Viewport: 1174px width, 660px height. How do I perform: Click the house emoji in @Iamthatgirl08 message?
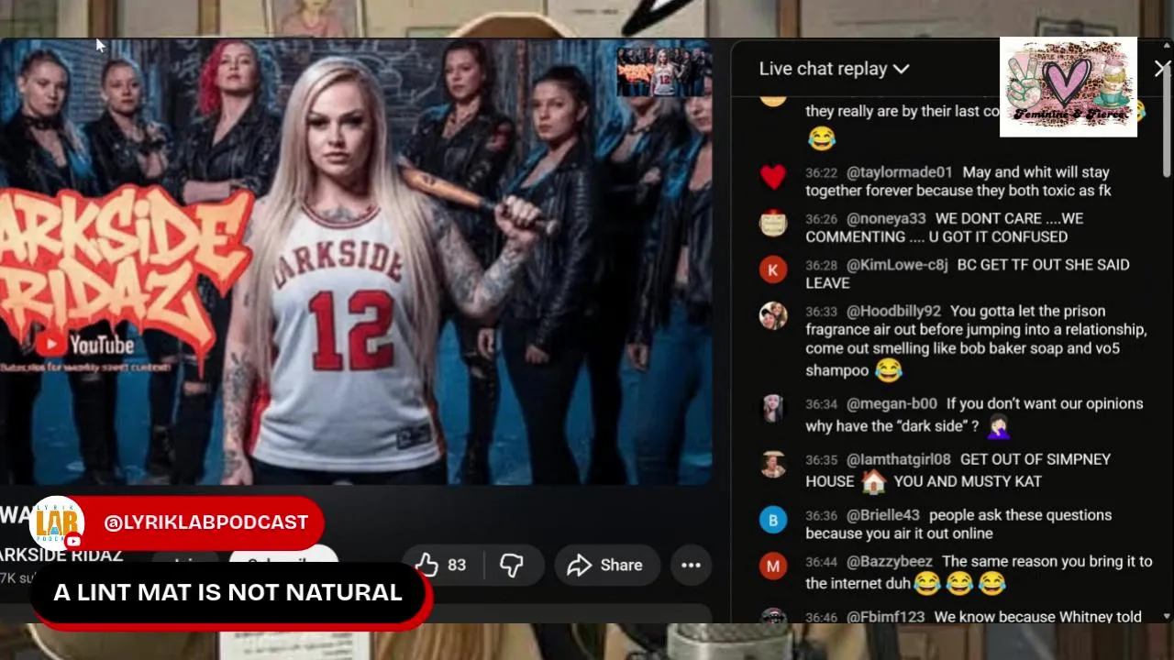[873, 481]
